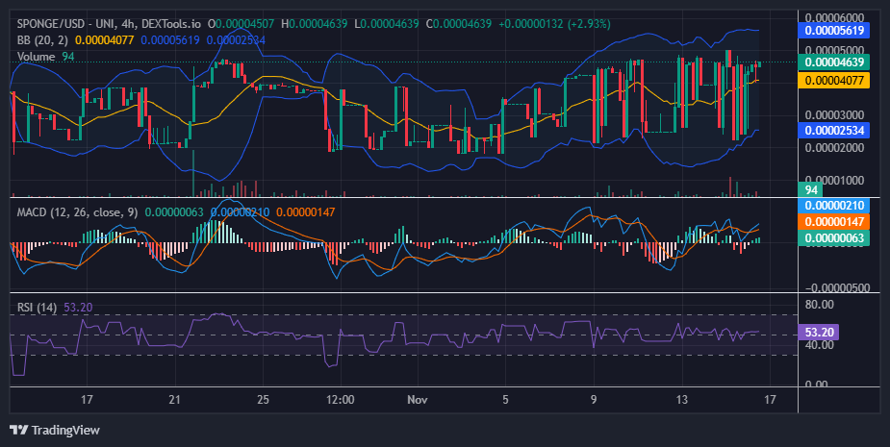Viewport: 890px width, 447px height.
Task: Click the MACD legend value 0.00000063
Action: [174, 212]
